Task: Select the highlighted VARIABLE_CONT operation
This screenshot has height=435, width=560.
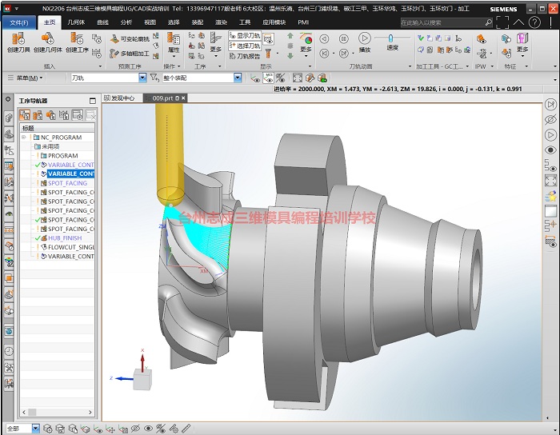Action: point(71,174)
